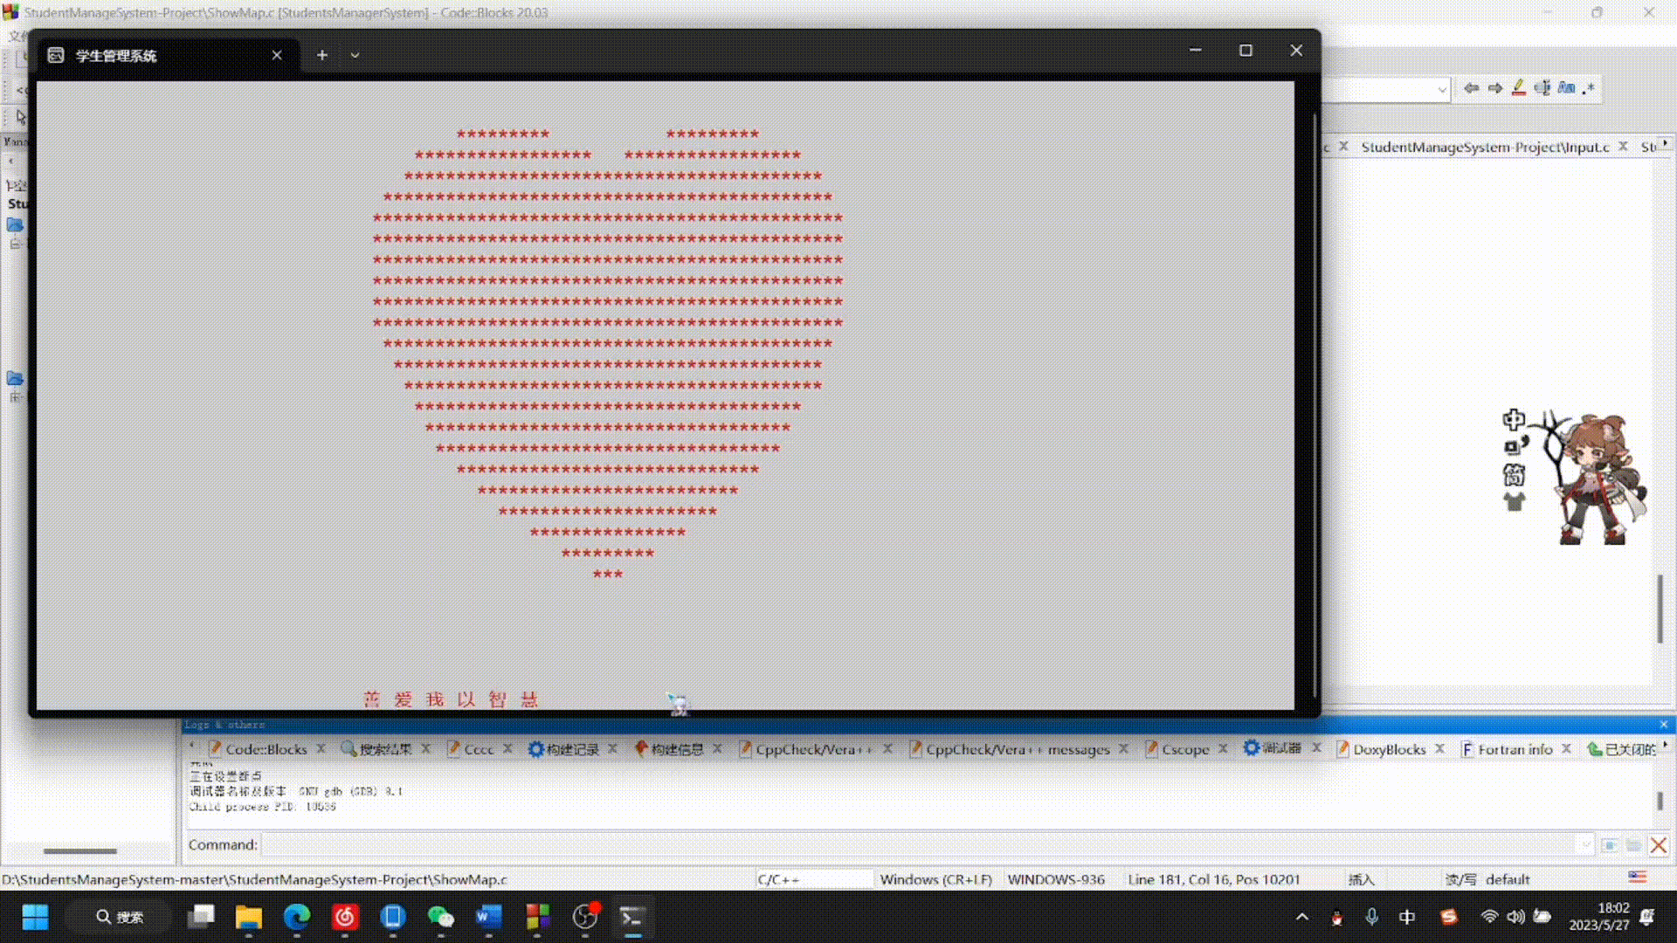Open a new terminal tab with plus

tap(322, 55)
